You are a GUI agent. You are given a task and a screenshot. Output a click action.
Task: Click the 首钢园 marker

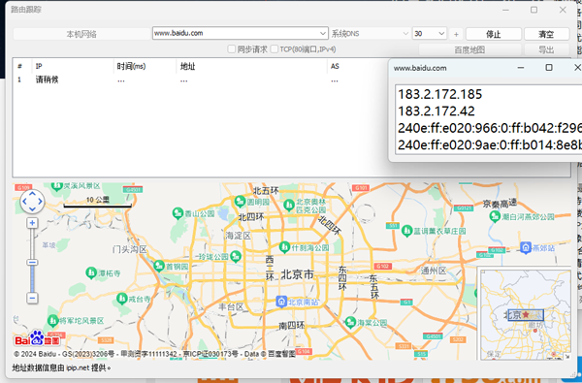click(159, 266)
